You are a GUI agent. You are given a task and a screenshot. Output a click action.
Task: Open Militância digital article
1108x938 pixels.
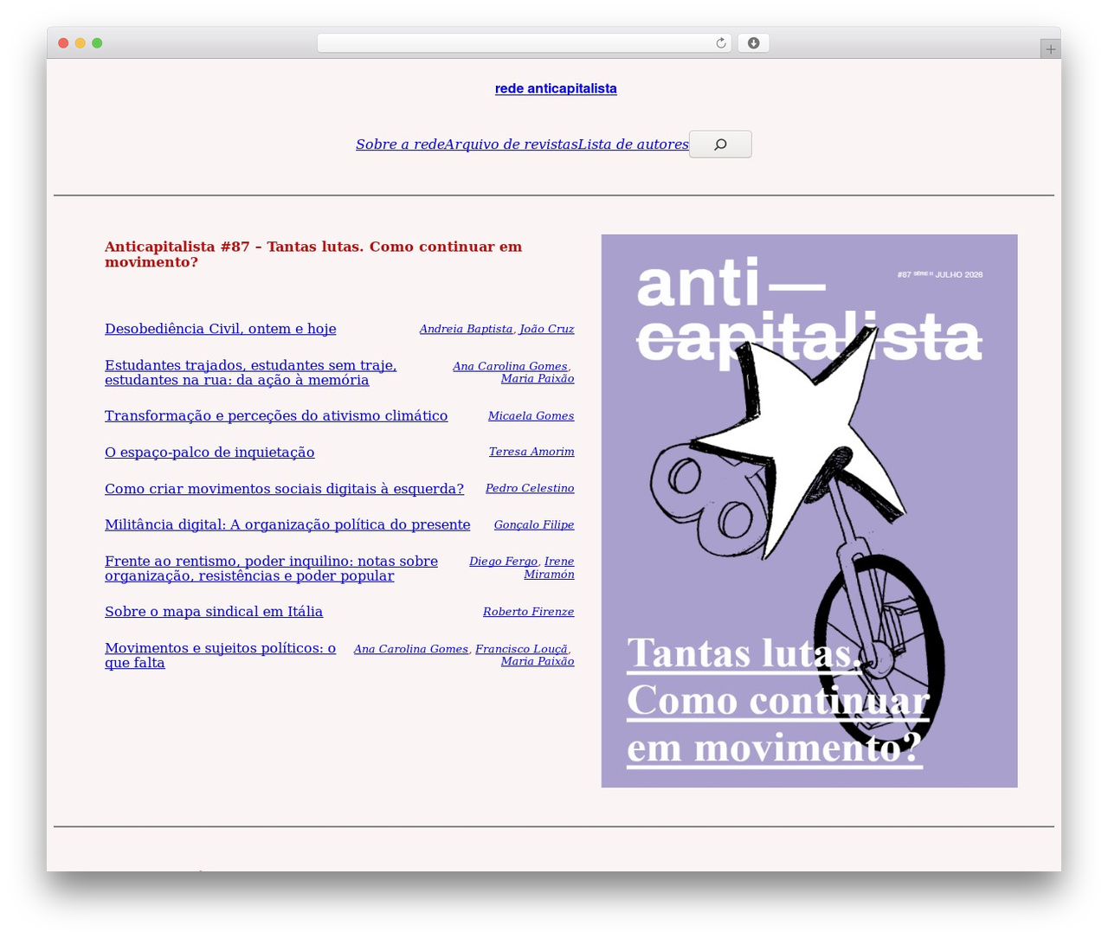287,525
